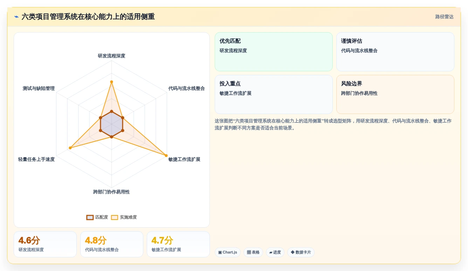Click 敏捷工作流扩展 text in 投入重点 card
This screenshot has width=468, height=271.
pyautogui.click(x=235, y=93)
